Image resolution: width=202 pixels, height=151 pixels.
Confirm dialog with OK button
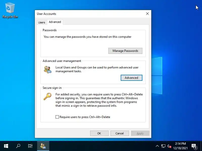(x=99, y=133)
